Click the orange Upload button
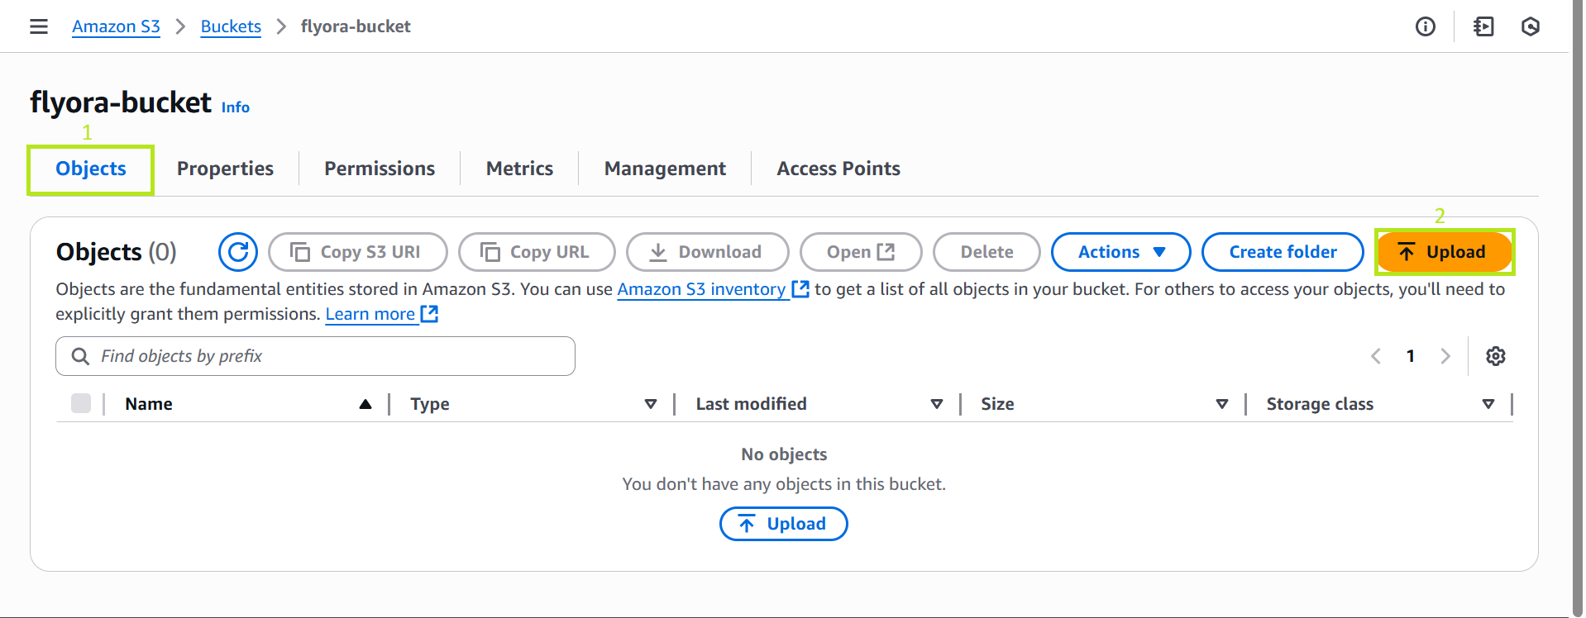1586x618 pixels. 1444,252
